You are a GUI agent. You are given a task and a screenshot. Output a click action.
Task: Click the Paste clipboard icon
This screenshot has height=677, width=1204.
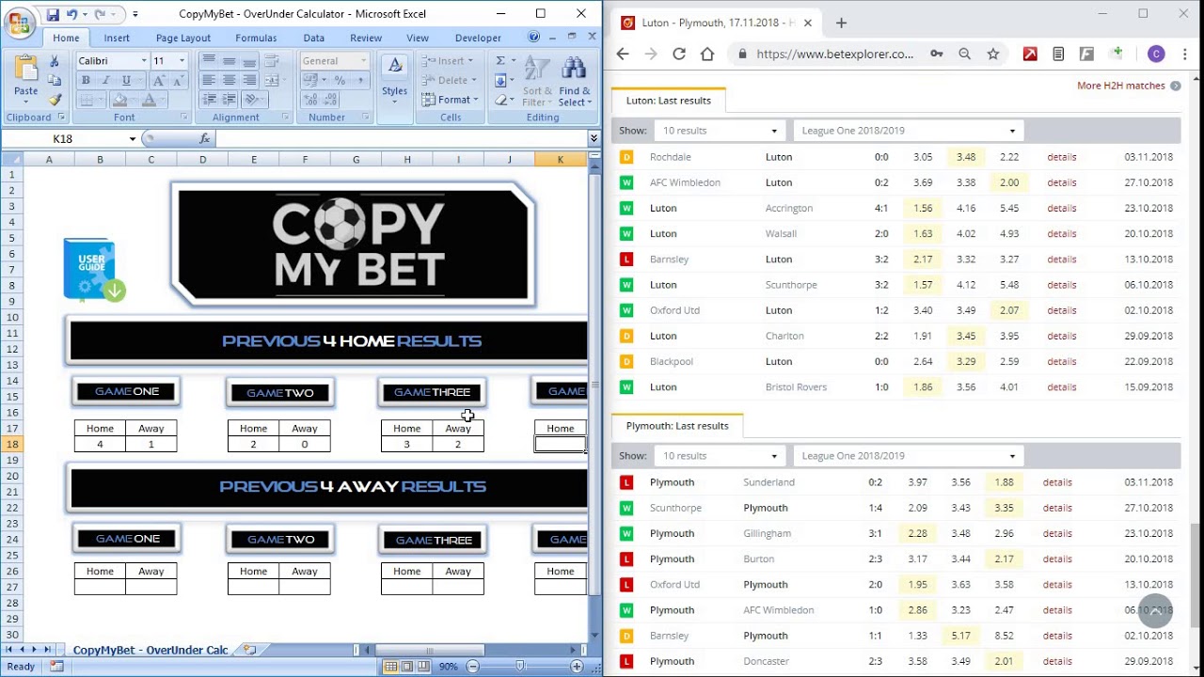[25, 69]
